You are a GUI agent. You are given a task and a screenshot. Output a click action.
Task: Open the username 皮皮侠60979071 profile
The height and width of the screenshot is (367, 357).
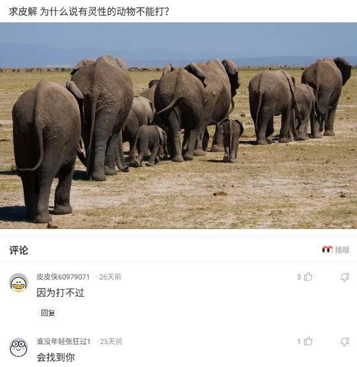click(x=63, y=277)
